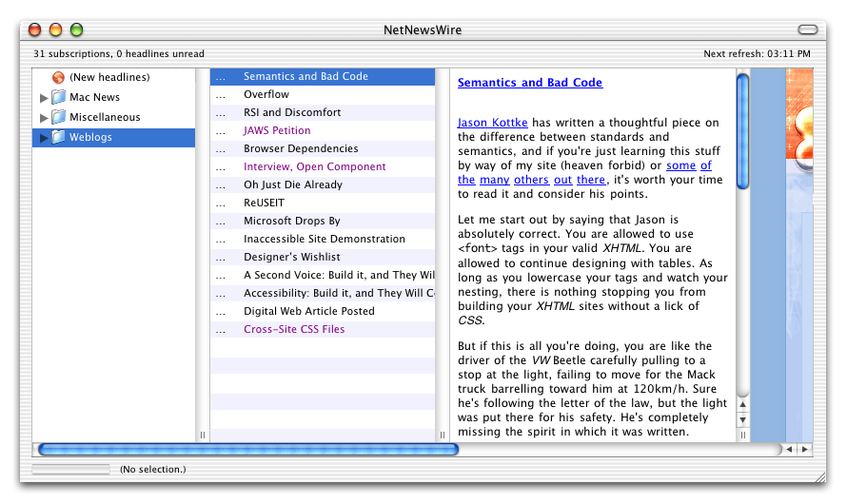
Task: Follow the 'some' link in article
Action: (680, 165)
